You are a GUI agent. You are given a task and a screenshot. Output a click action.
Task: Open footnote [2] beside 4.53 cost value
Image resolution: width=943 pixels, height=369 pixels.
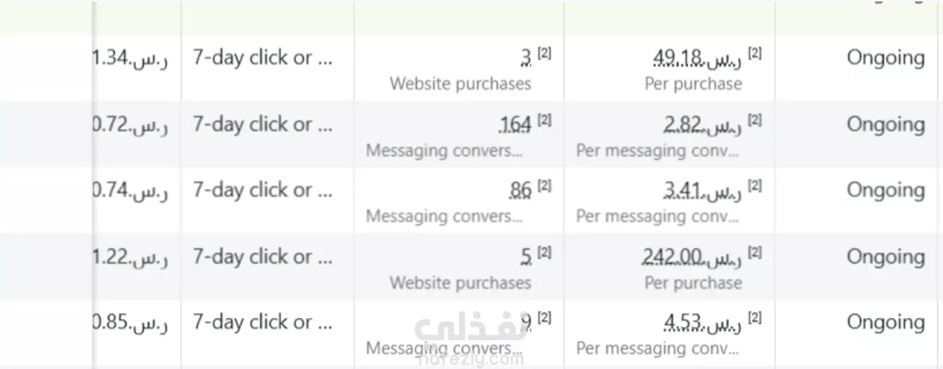pyautogui.click(x=755, y=318)
